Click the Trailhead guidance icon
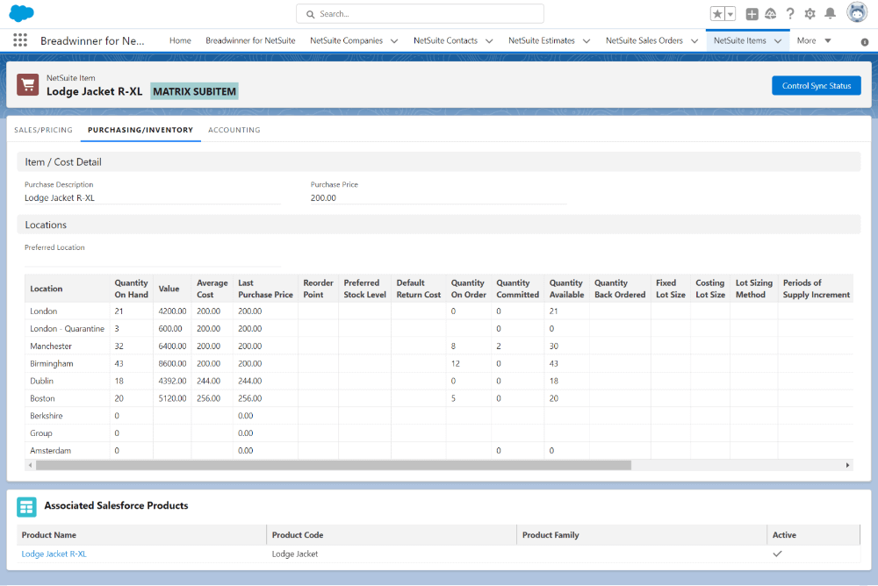Image resolution: width=878 pixels, height=586 pixels. 770,13
